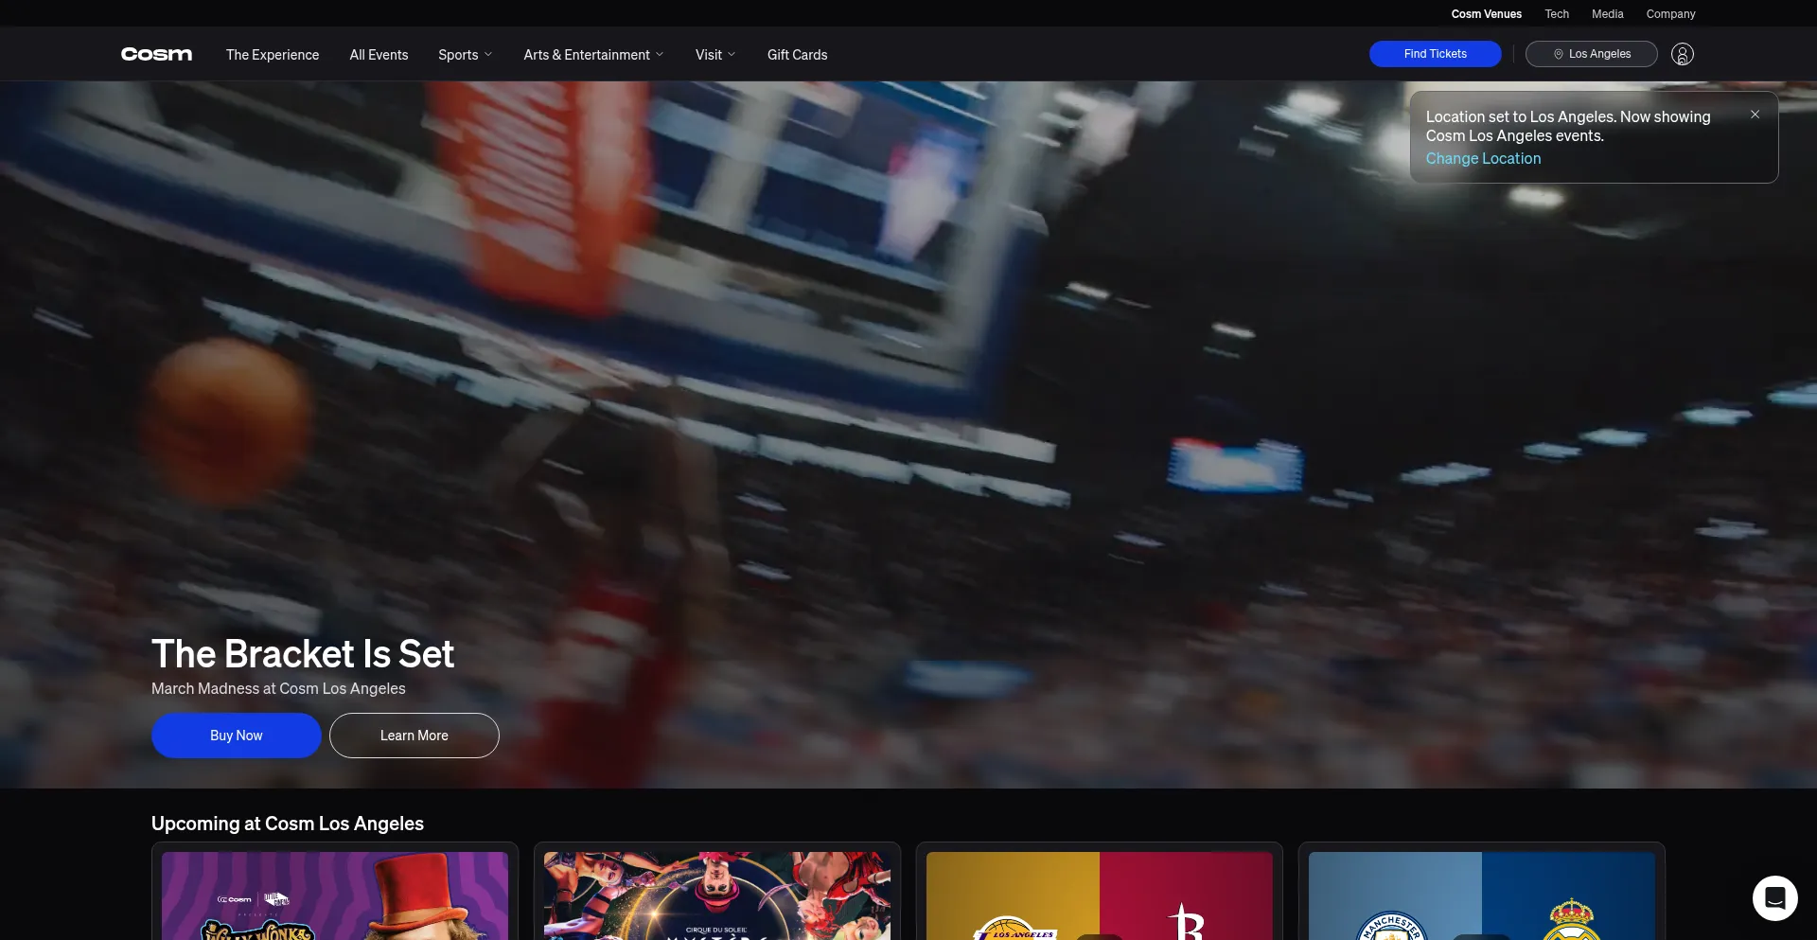
Task: Open the chat support bubble
Action: click(1774, 897)
